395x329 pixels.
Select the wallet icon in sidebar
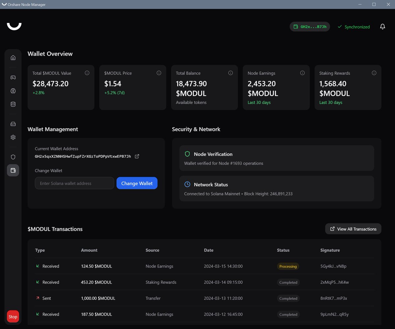13,170
